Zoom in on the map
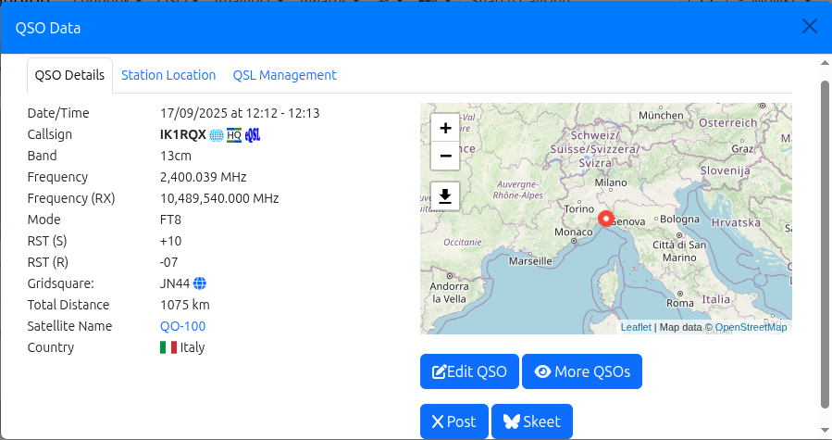Screen dimensions: 832x440 (445, 128)
